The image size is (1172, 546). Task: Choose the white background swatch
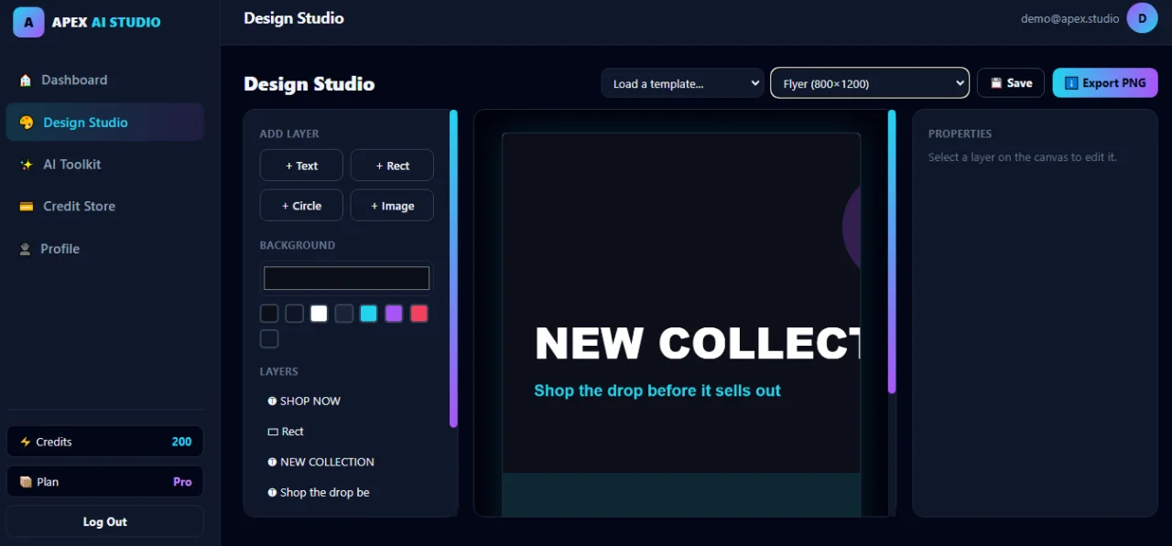319,314
